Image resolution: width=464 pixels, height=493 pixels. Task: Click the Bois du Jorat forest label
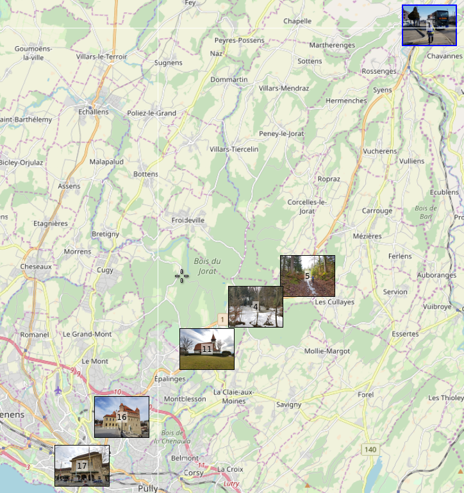(x=207, y=266)
